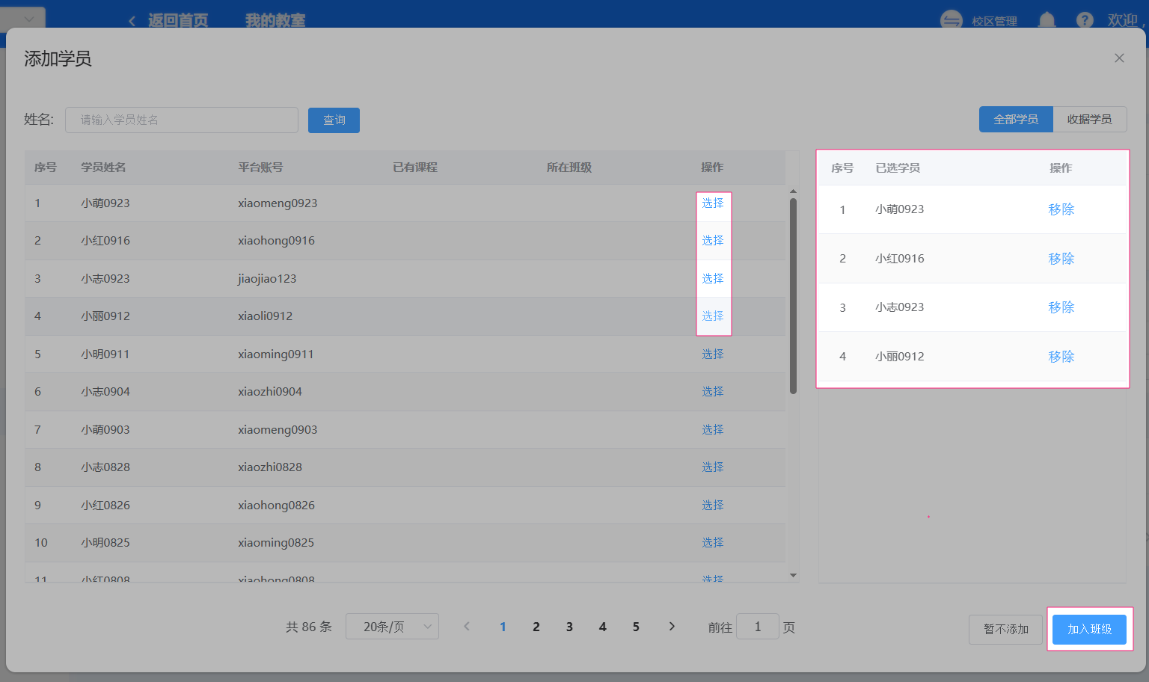Click the 校区管理 switch icon
The height and width of the screenshot is (682, 1149).
coord(951,20)
